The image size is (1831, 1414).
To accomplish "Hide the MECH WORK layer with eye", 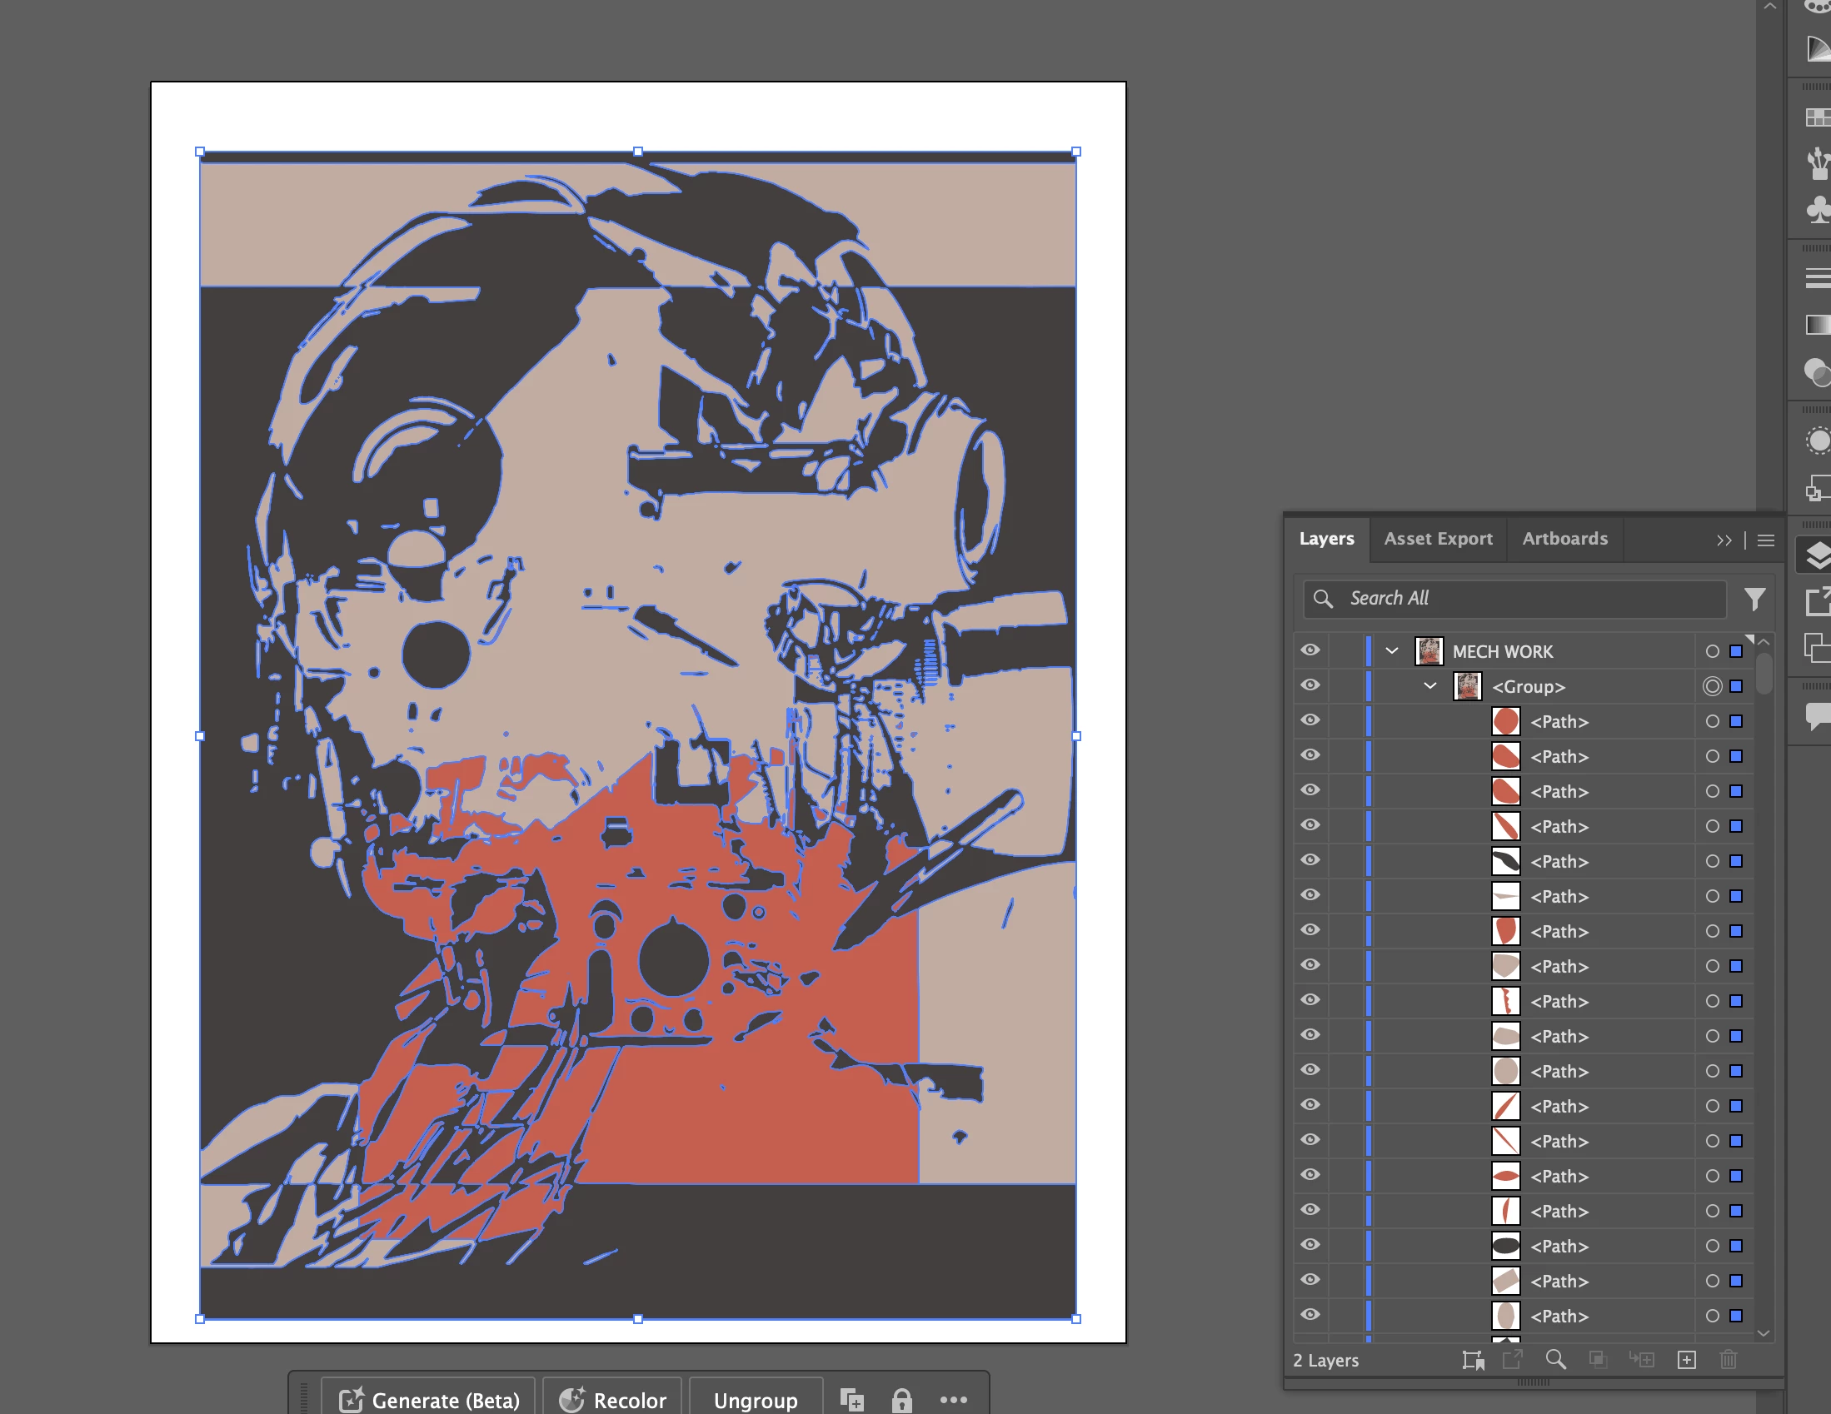I will click(x=1310, y=650).
